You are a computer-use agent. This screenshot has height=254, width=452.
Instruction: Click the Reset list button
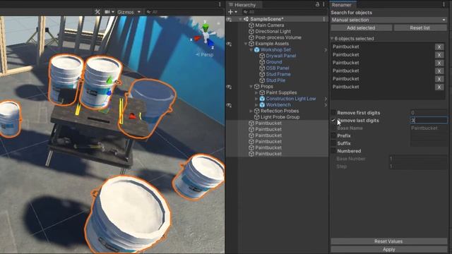coord(420,28)
